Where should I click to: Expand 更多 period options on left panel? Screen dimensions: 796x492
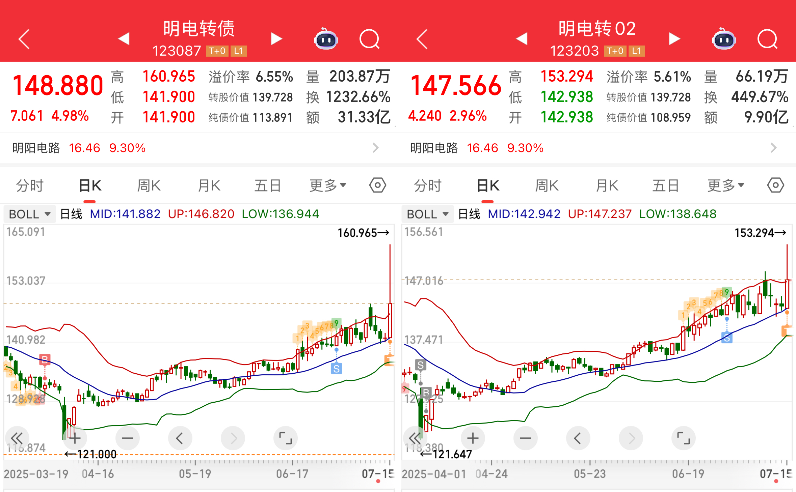(x=328, y=185)
